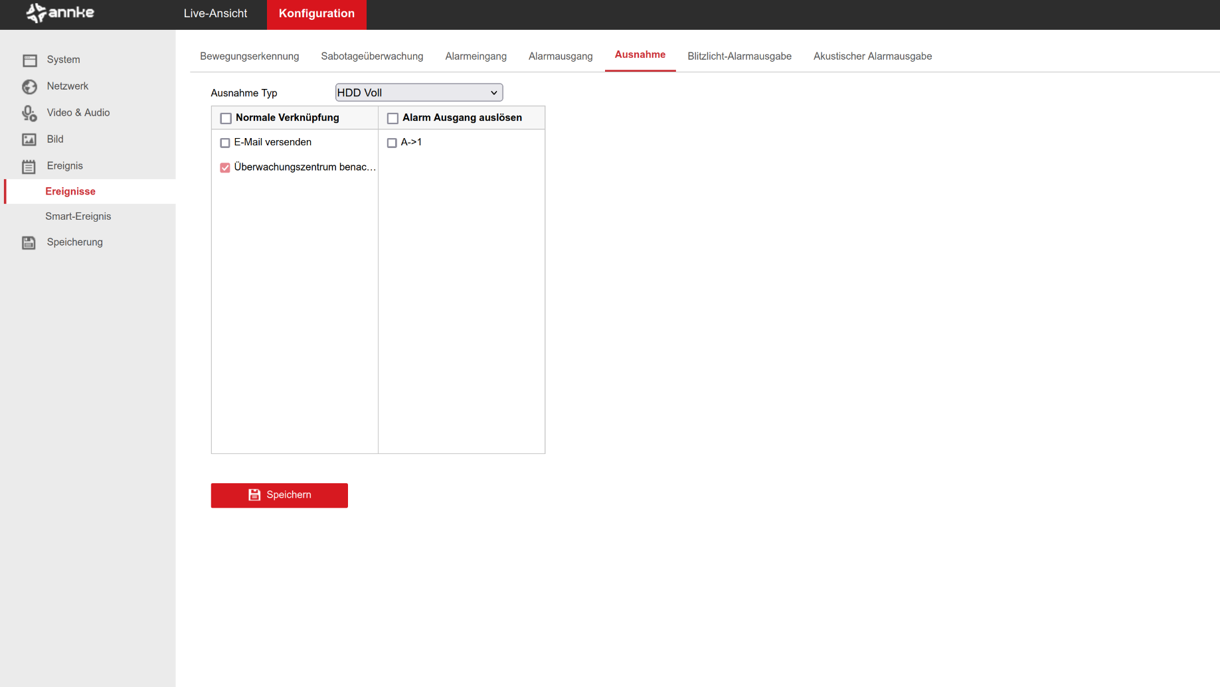The height and width of the screenshot is (687, 1220).
Task: Uncheck Überwachungszentrum benachrichtigen checkbox
Action: (225, 168)
